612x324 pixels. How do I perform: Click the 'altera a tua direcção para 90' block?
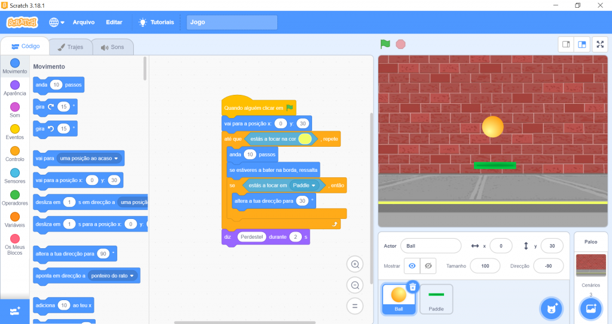pos(75,254)
